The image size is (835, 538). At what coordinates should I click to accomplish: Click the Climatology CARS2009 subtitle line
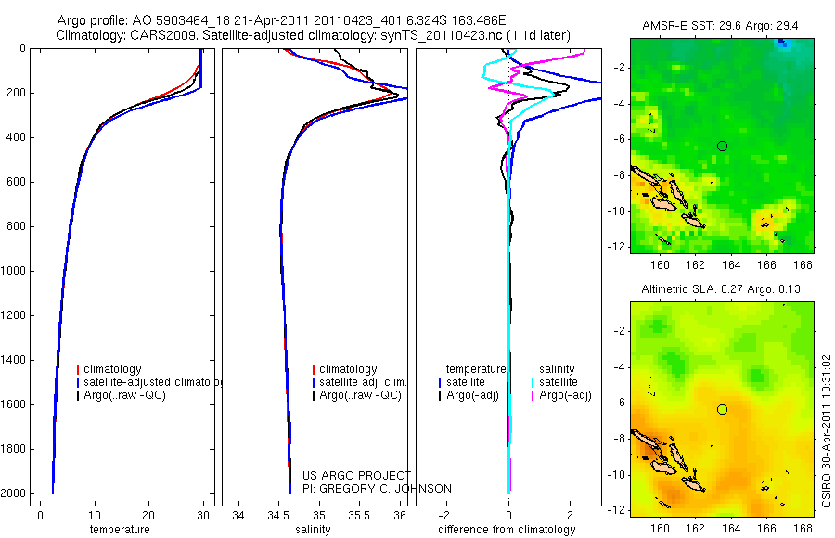314,35
